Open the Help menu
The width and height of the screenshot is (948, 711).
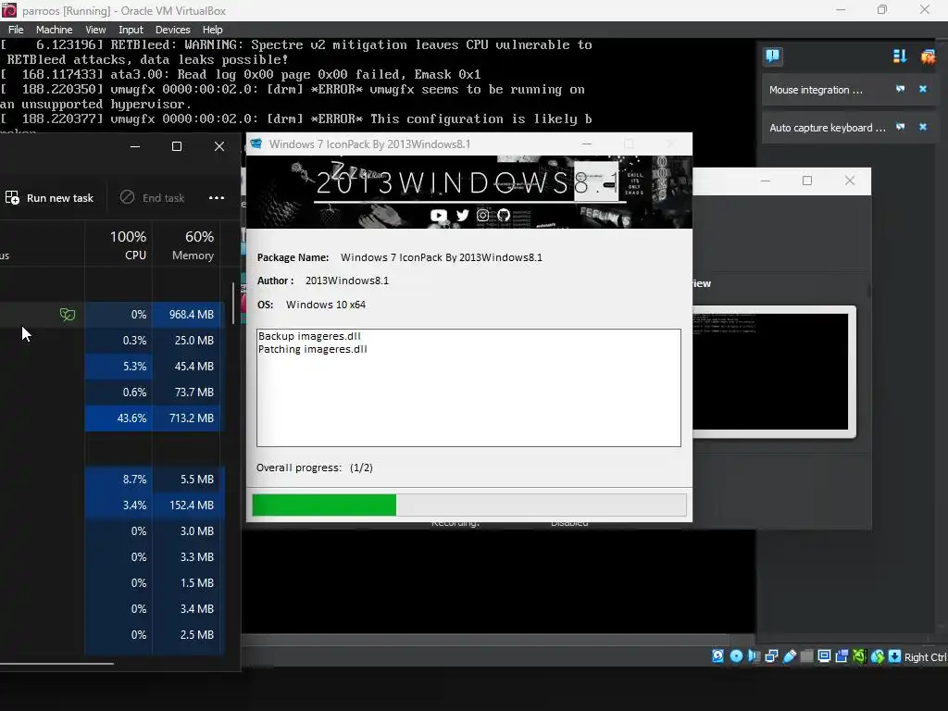[x=212, y=30]
